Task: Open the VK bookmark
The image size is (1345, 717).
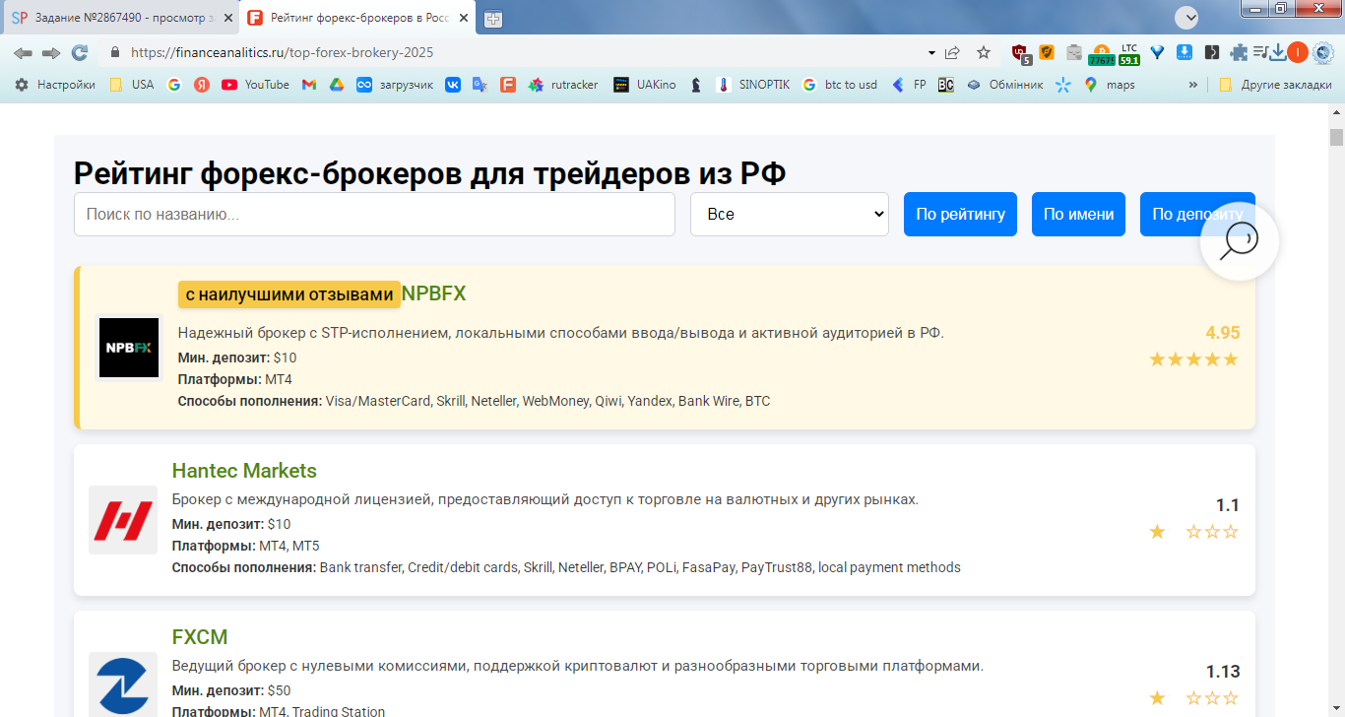Action: click(x=453, y=85)
